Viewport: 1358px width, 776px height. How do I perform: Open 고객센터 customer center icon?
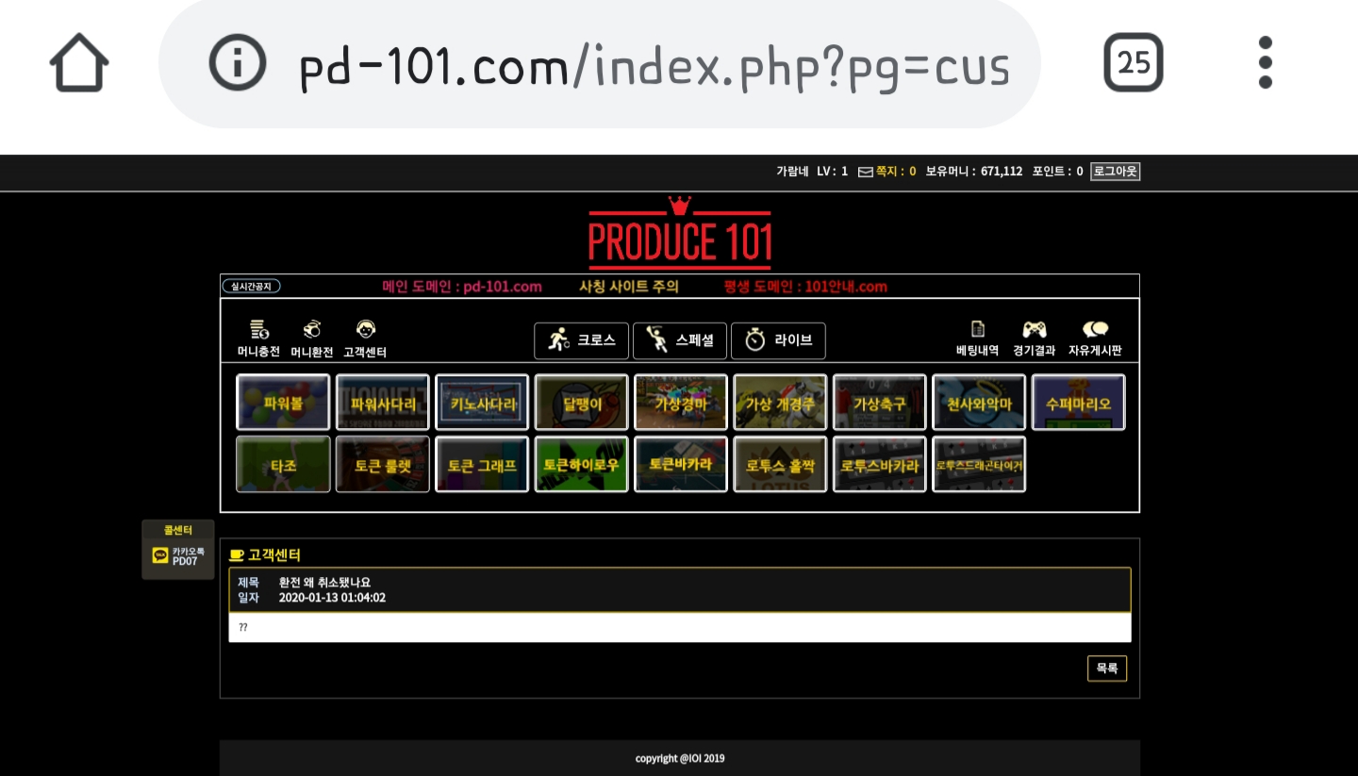pos(365,338)
